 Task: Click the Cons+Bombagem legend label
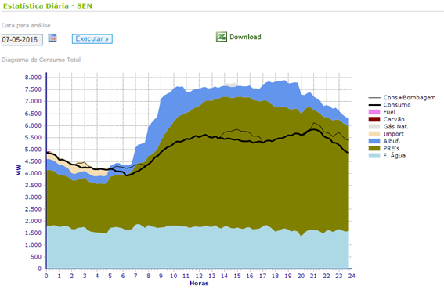click(410, 97)
